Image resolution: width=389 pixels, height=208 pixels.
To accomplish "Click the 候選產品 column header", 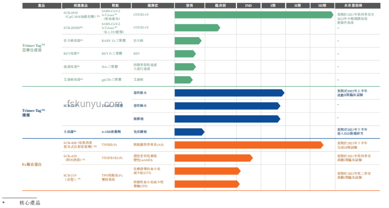I will (81, 5).
